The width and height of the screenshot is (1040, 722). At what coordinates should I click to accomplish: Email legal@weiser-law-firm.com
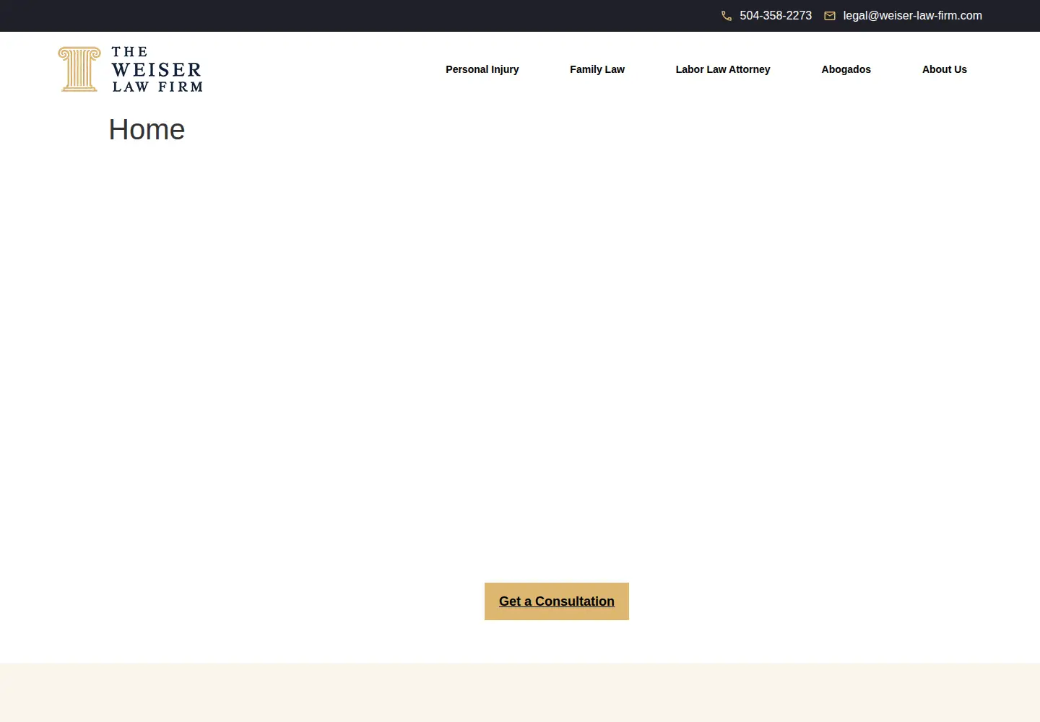(912, 16)
